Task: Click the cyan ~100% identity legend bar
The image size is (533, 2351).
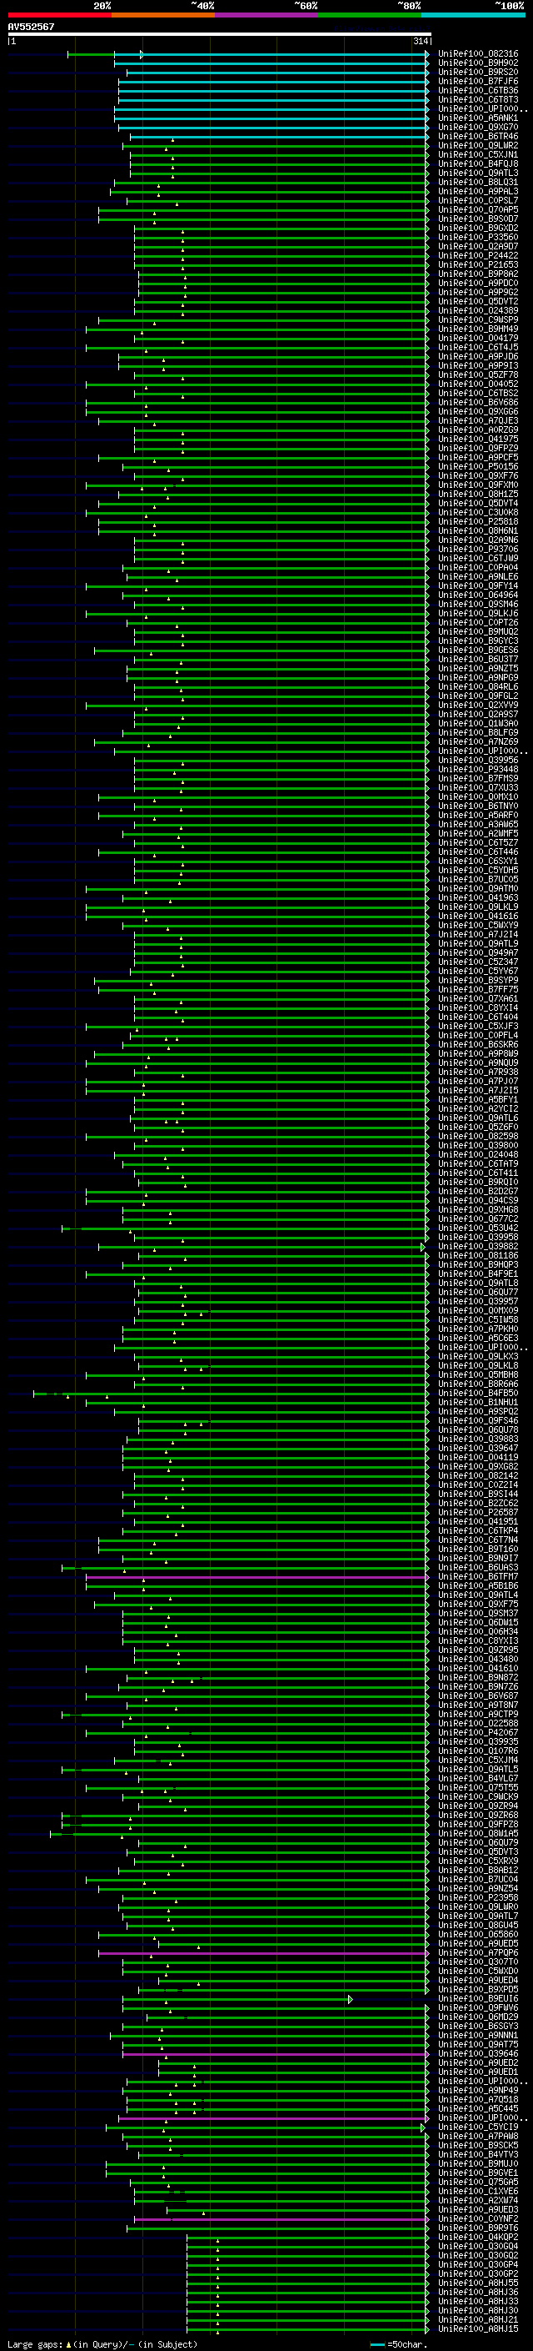Action: 473,15
